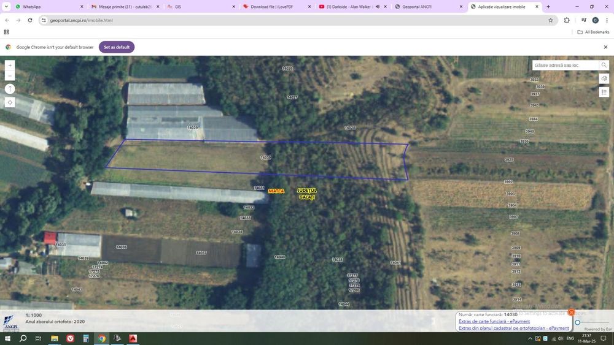Image resolution: width=614 pixels, height=345 pixels.
Task: Open Task View on the taskbar
Action: (38, 338)
